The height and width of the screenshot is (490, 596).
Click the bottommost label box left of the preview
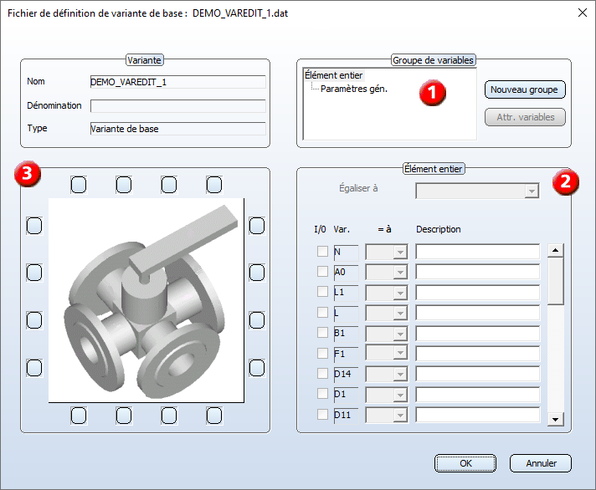click(x=34, y=368)
